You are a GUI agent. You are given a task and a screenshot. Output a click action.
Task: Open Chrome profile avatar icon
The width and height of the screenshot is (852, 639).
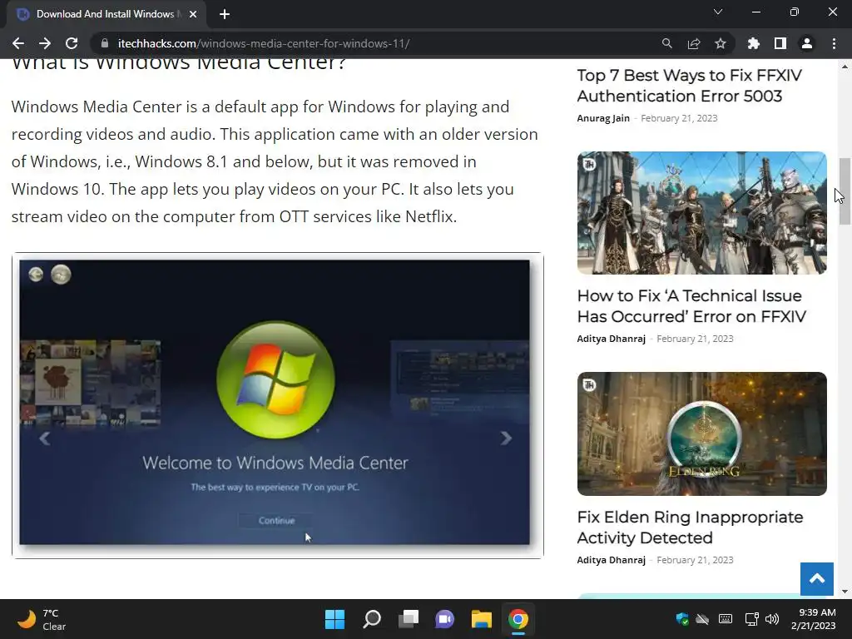[807, 43]
